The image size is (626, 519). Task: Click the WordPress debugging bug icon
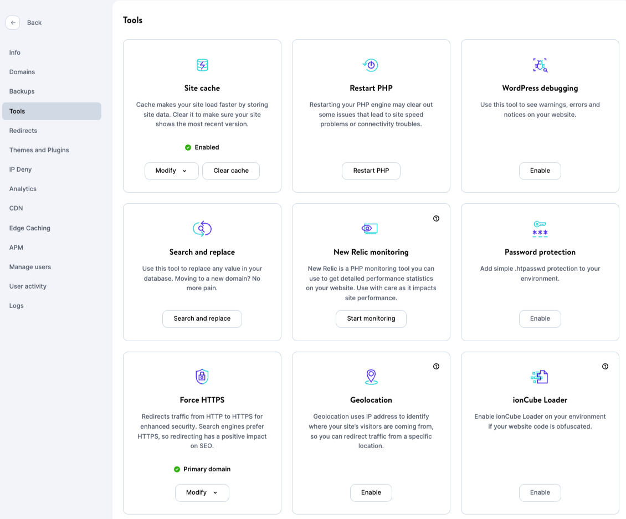click(x=540, y=65)
